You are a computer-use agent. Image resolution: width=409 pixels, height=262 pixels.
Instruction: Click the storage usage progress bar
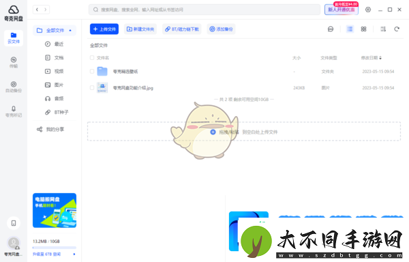point(55,248)
